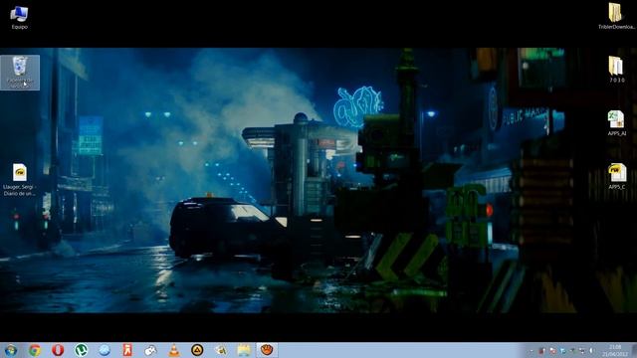The image size is (637, 358).
Task: Open the red document taskbar icon
Action: coord(127,350)
